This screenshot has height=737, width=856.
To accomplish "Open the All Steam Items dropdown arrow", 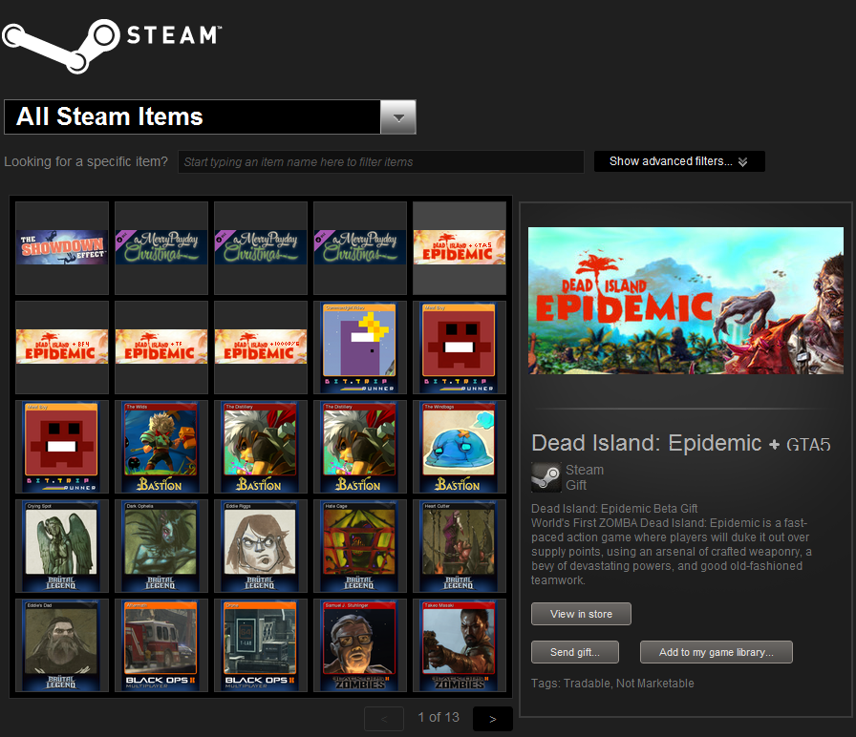I will (398, 116).
